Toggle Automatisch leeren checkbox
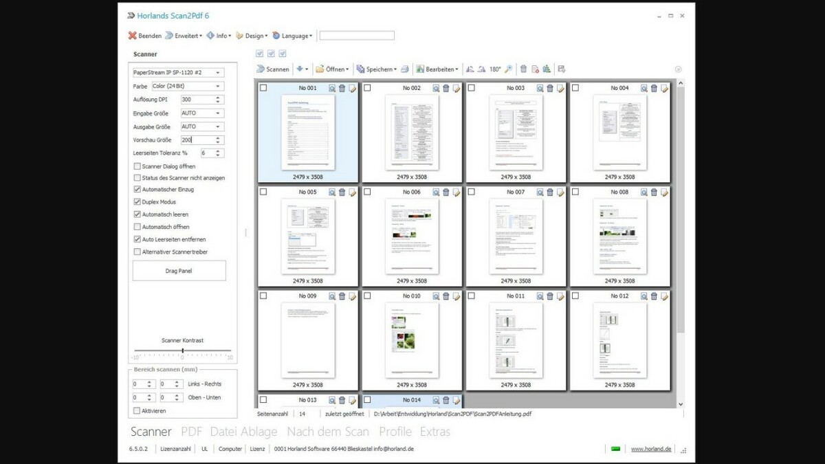The width and height of the screenshot is (825, 464). (137, 214)
